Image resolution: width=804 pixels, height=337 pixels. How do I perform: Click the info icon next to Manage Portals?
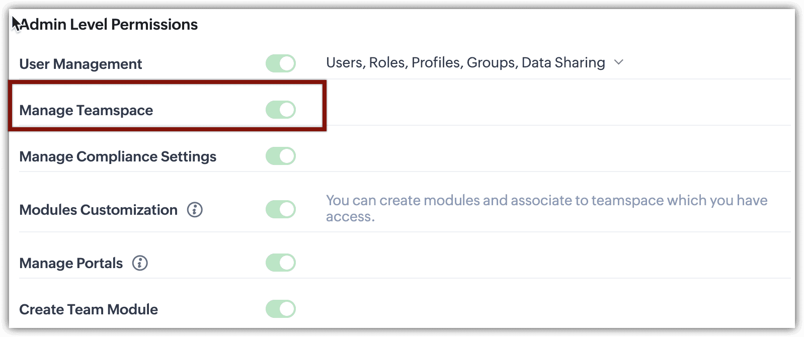[x=140, y=263]
